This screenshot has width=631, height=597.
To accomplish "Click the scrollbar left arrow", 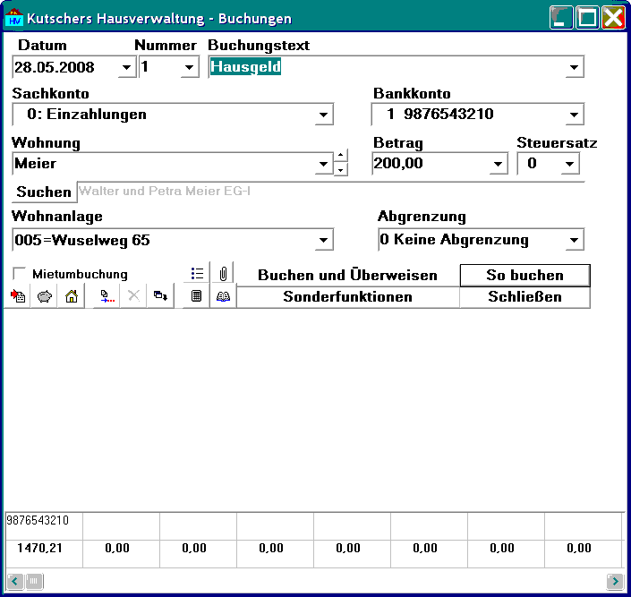I will click(x=15, y=581).
